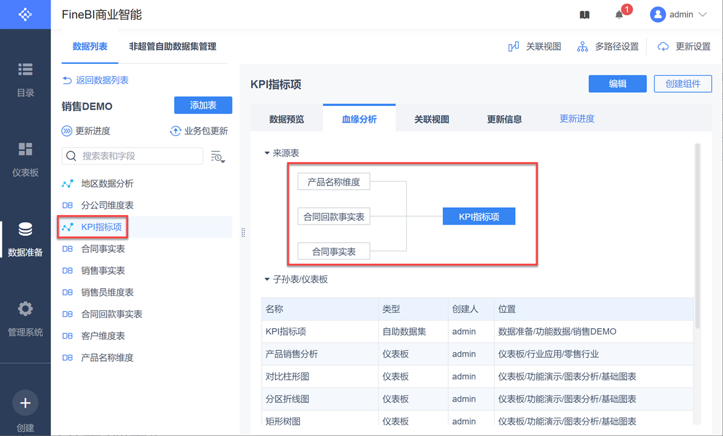Switch to the 非超管自助数据集管理 tab
Viewport: 723px width, 436px height.
172,46
